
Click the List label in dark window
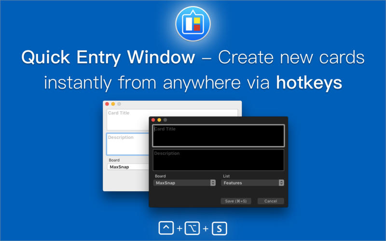click(226, 176)
